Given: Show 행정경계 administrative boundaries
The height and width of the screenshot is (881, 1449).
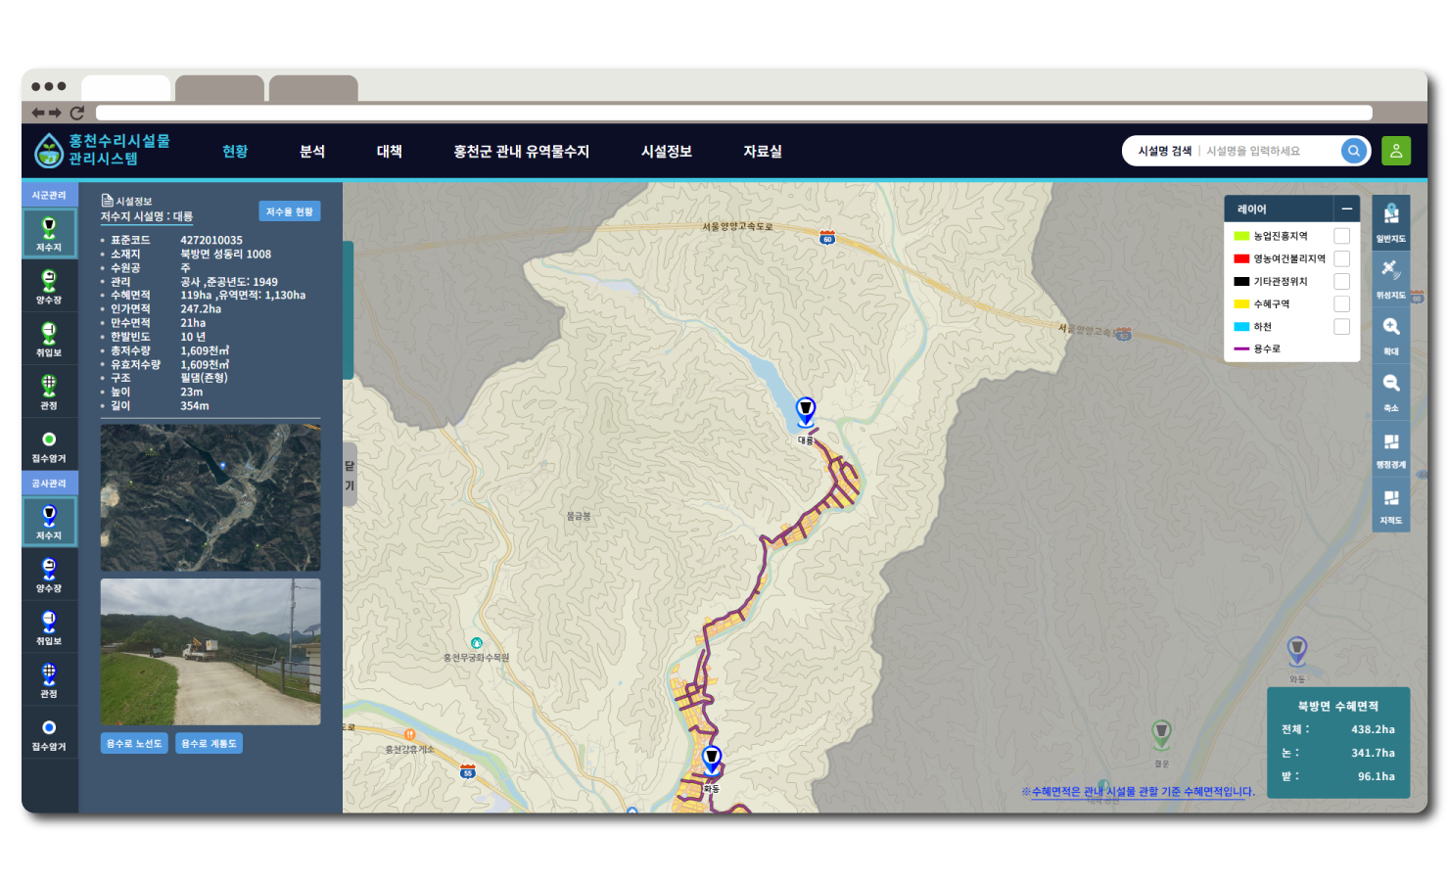Looking at the screenshot, I should [x=1390, y=447].
